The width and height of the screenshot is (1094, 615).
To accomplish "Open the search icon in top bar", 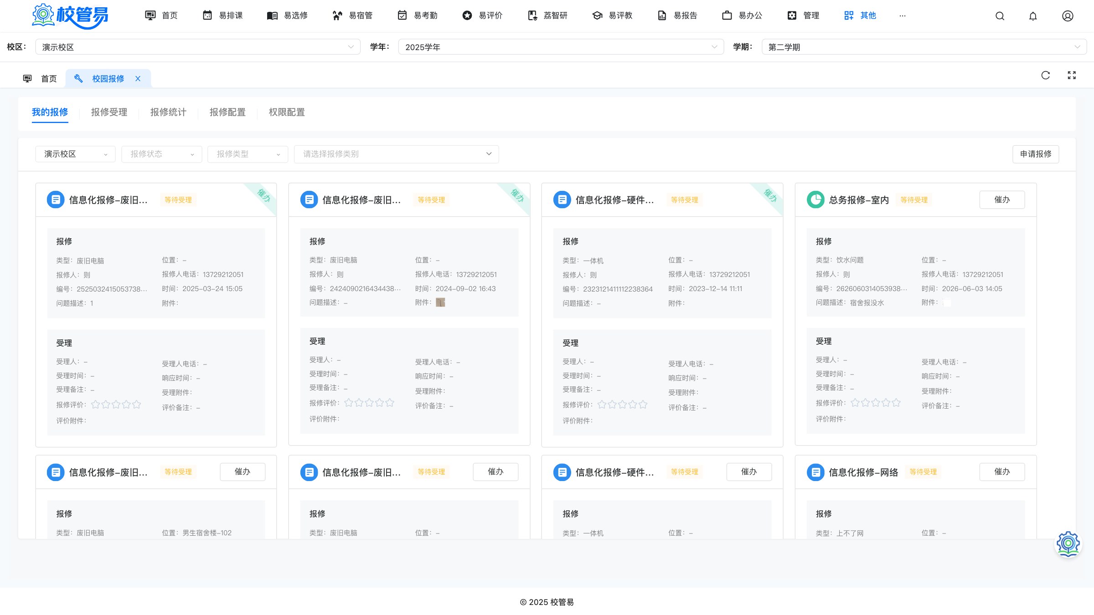I will (x=1000, y=16).
